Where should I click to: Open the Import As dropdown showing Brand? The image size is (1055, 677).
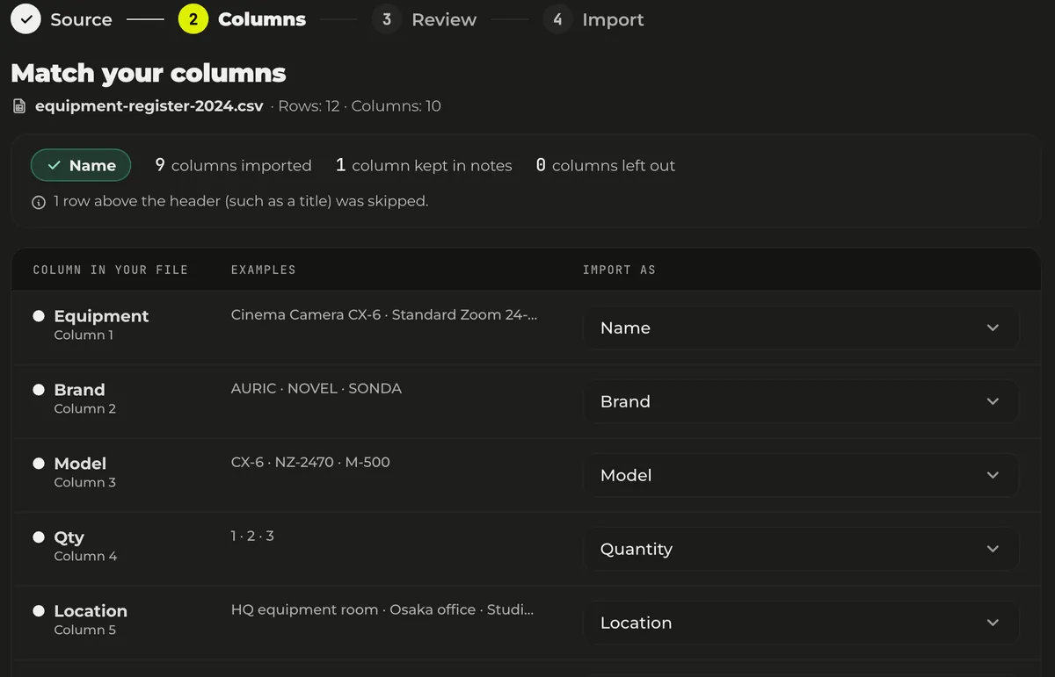[x=801, y=401]
